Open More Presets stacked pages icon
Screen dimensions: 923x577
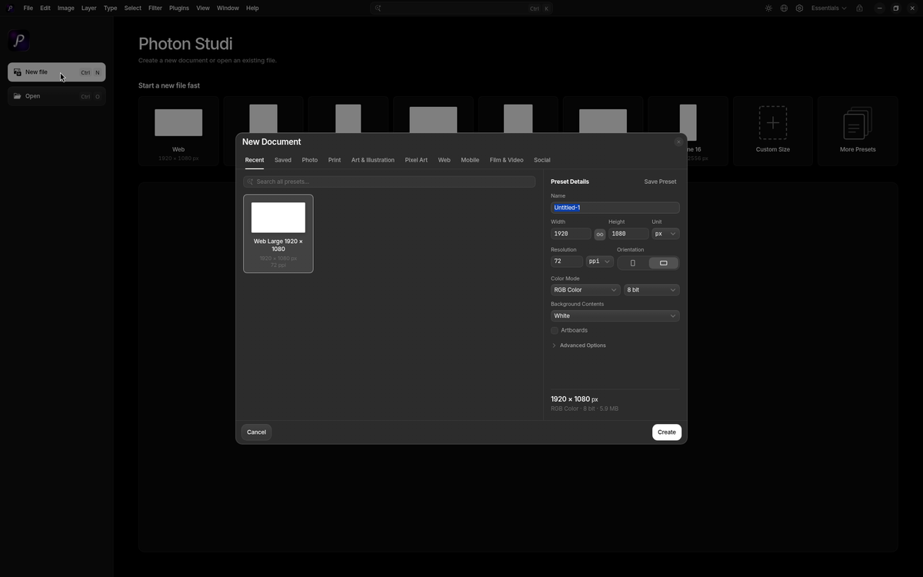[x=858, y=123]
